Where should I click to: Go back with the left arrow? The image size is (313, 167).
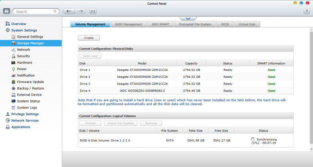coord(69,11)
